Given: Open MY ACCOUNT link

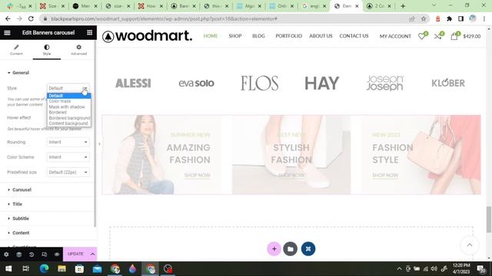Looking at the screenshot, I should click(x=395, y=36).
